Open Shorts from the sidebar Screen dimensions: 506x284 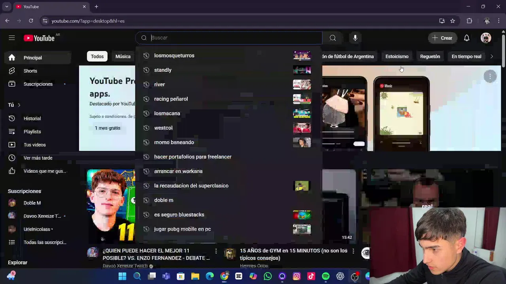click(39, 71)
